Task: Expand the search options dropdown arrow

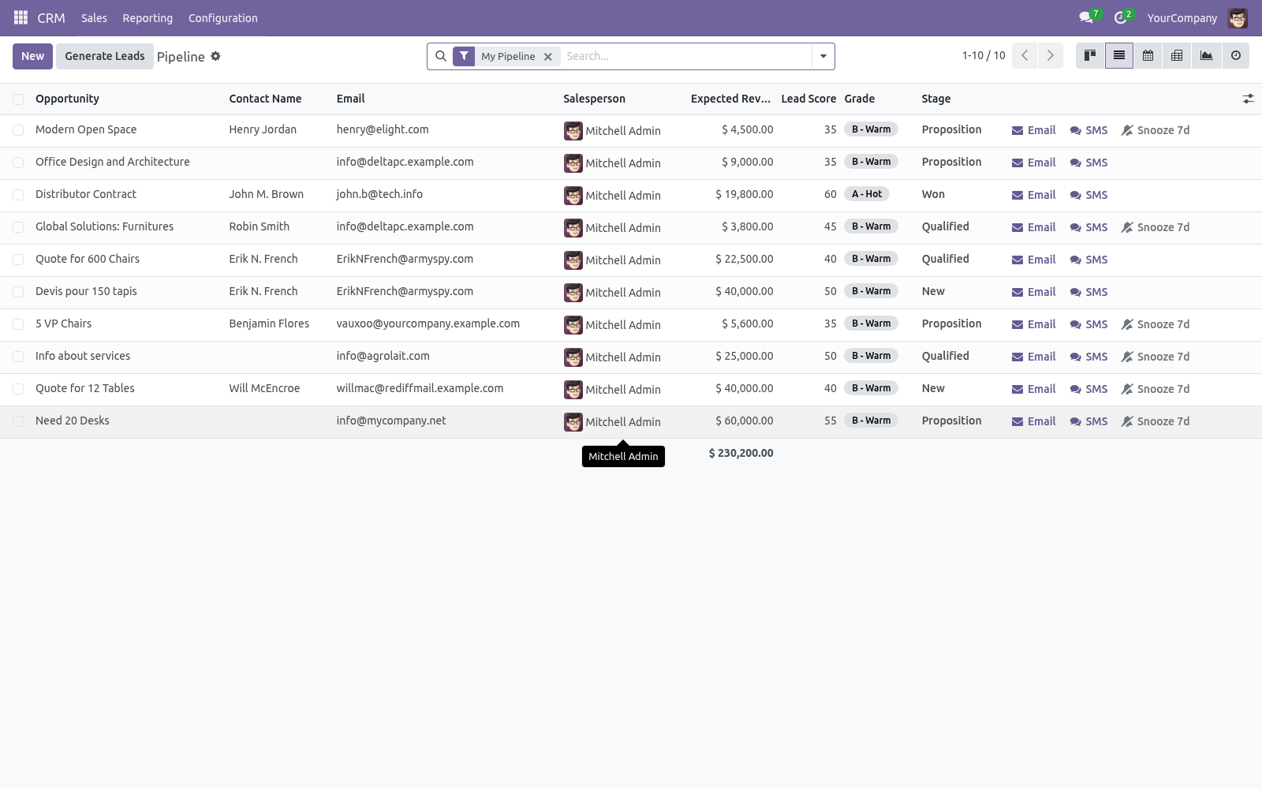Action: pos(823,56)
